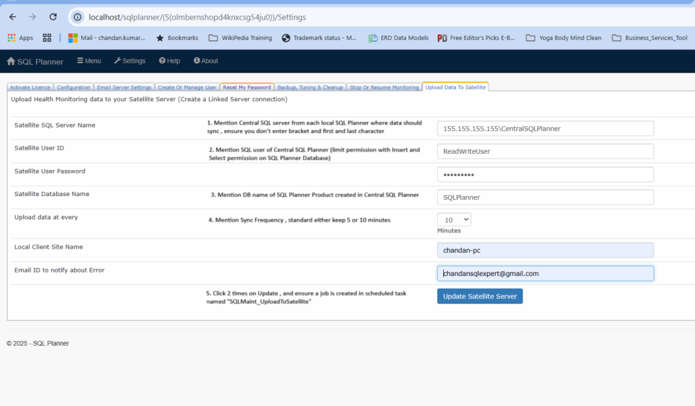Click the Update Satellite Server button
This screenshot has width=695, height=406.
coord(480,296)
